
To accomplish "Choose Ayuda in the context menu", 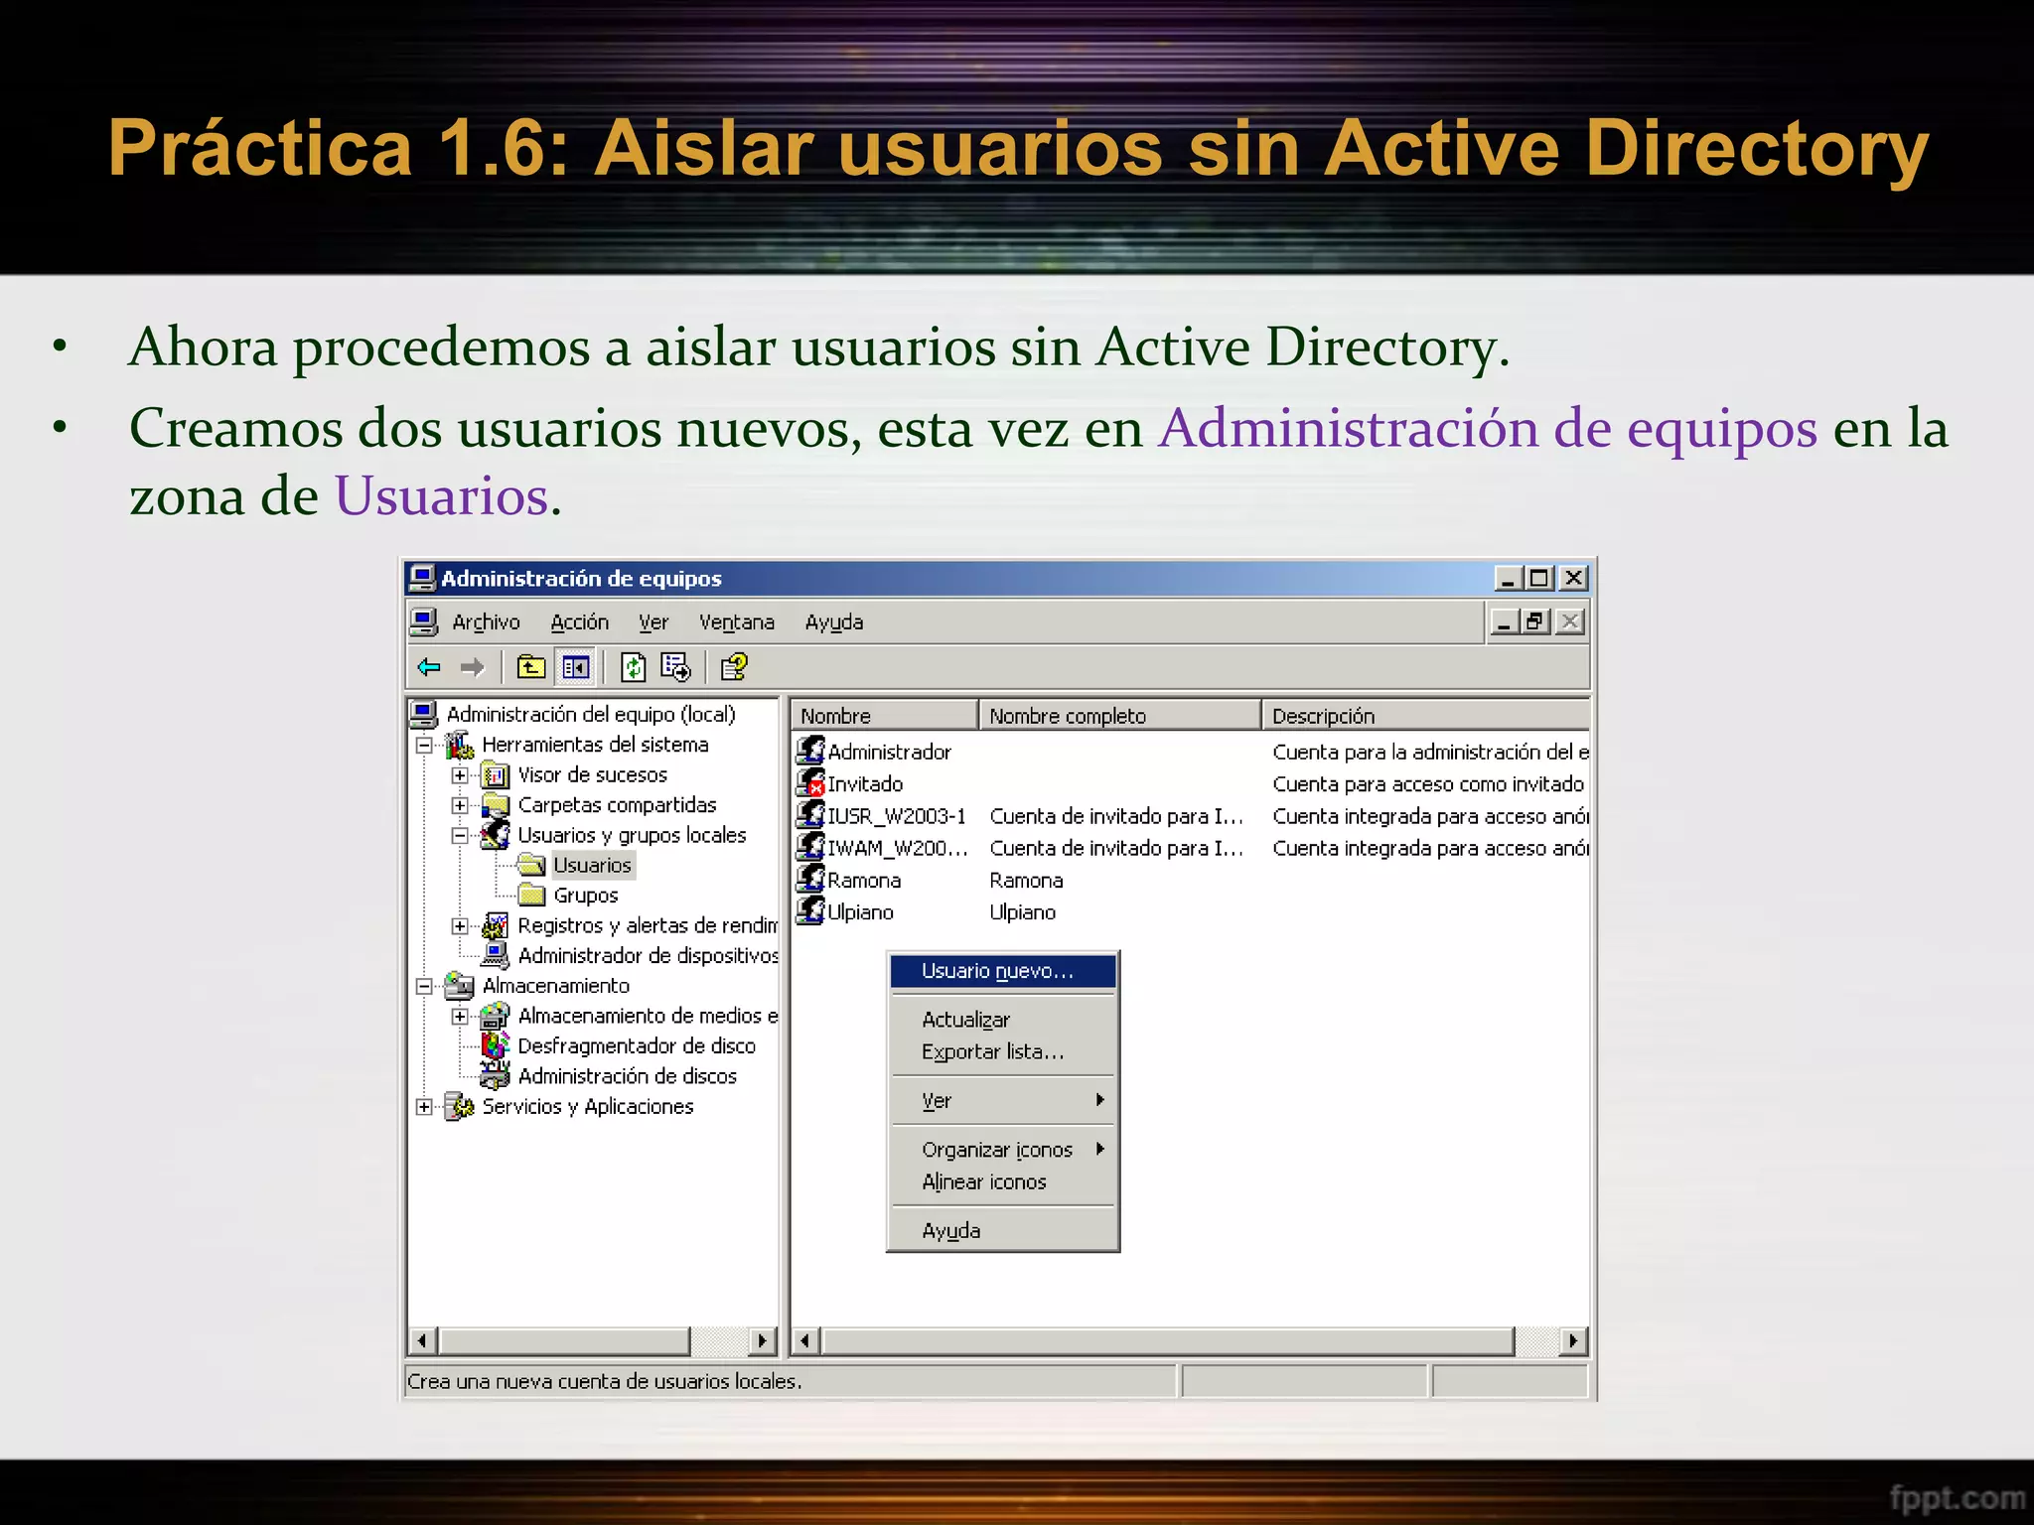I will point(1003,1230).
